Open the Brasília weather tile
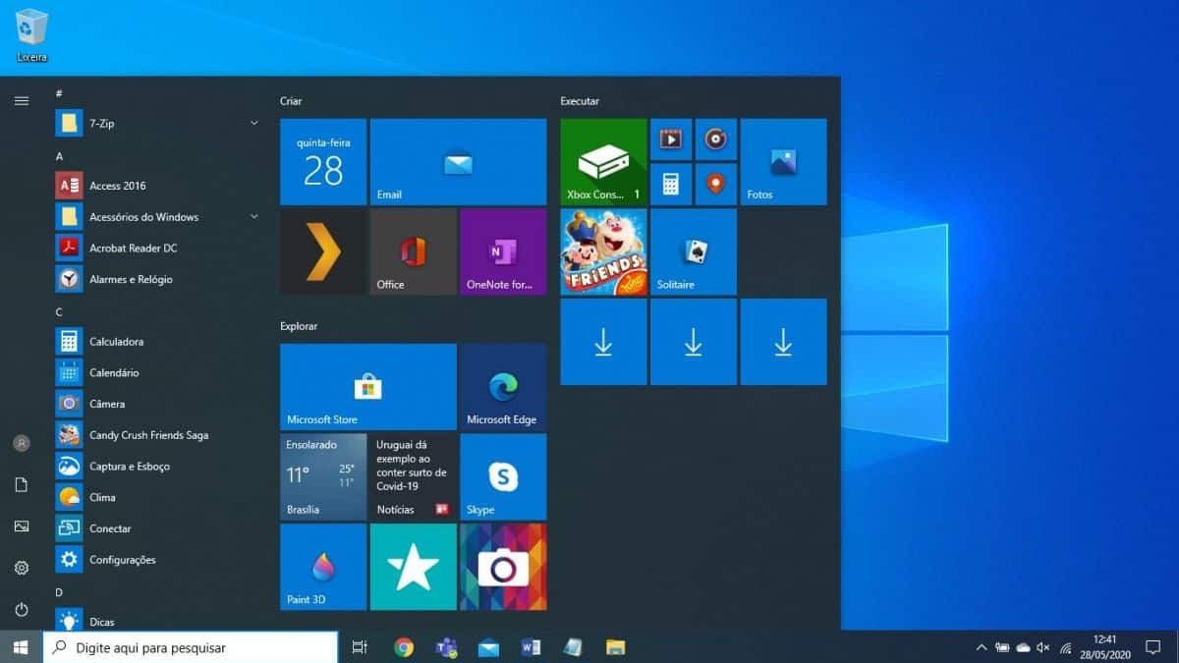The image size is (1179, 663). point(323,476)
